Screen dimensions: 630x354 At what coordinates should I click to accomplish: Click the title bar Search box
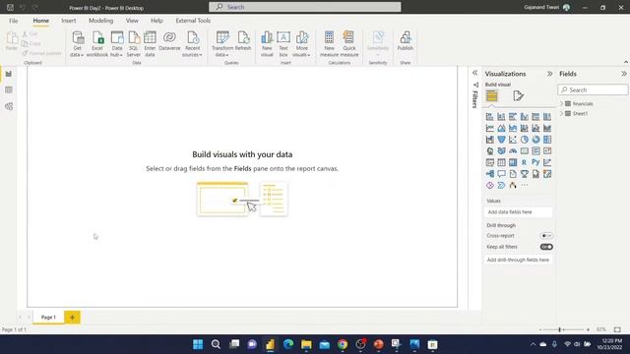point(304,7)
